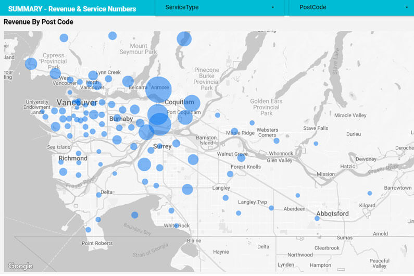Click the Richmond city label
This screenshot has height=276, width=414.
click(73, 158)
